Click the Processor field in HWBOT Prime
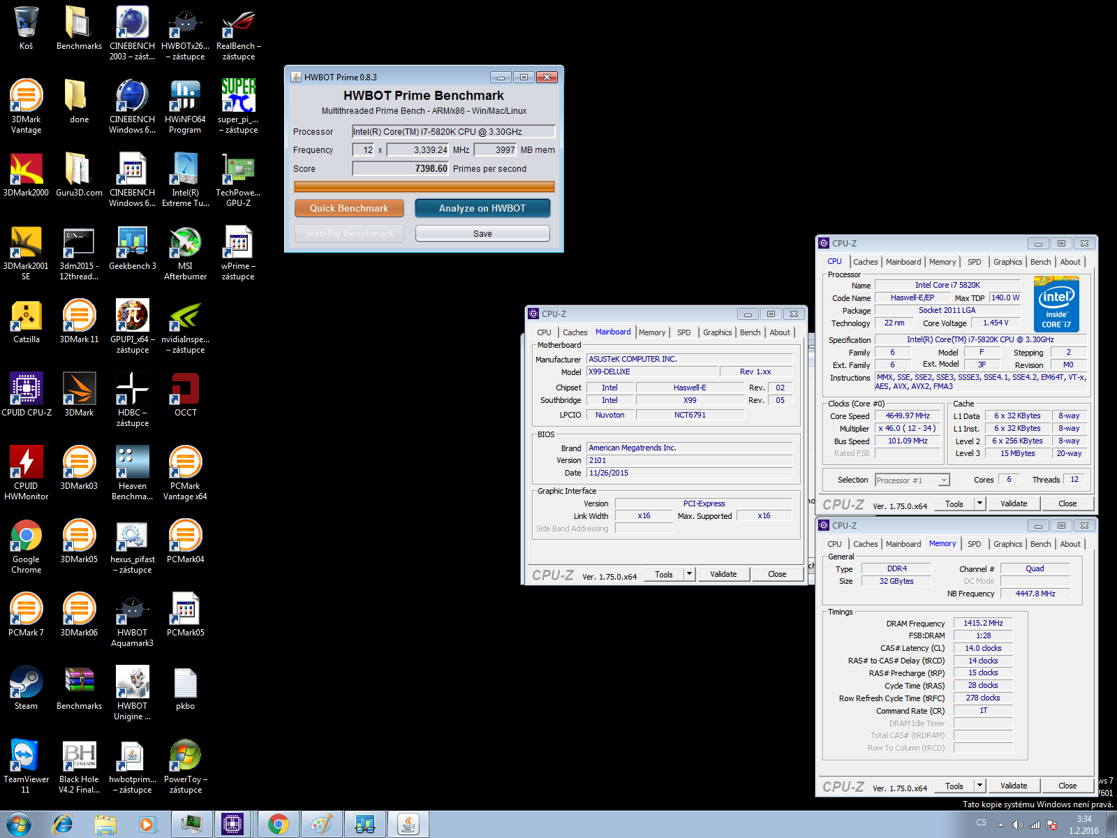 pyautogui.click(x=454, y=131)
